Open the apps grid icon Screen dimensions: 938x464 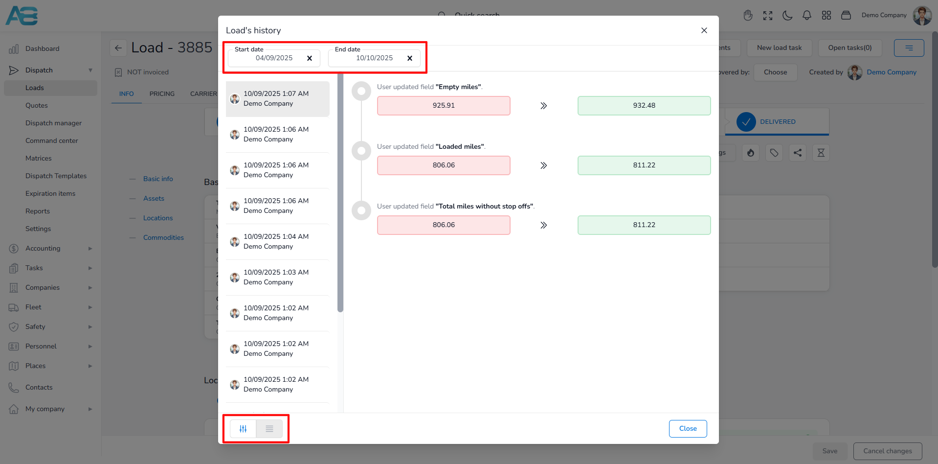click(826, 16)
